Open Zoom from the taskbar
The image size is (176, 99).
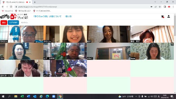[54, 97]
